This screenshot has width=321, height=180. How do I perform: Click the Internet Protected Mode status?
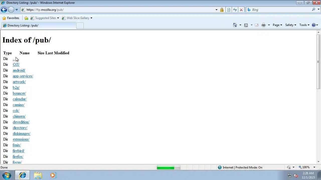[240, 167]
